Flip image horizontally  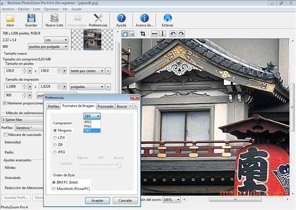coord(154,34)
